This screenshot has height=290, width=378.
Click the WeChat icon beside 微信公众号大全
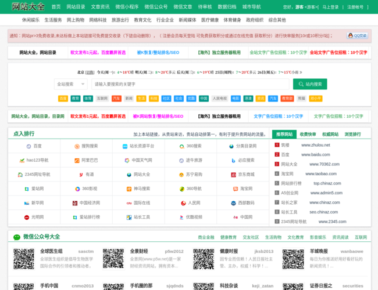(x=17, y=237)
